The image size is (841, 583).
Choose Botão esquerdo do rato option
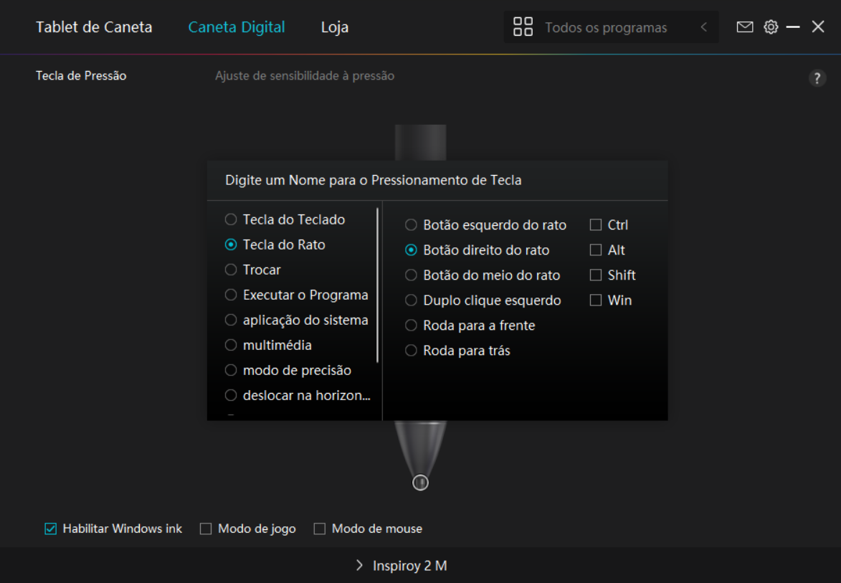411,225
